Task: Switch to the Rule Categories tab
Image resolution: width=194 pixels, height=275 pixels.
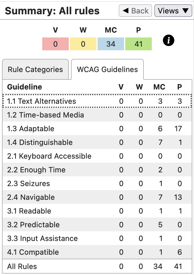Action: point(35,69)
